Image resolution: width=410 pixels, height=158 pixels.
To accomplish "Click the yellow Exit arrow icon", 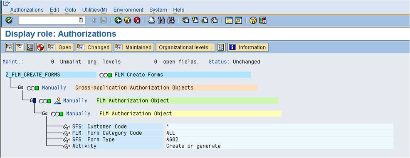I will pyautogui.click(x=127, y=20).
